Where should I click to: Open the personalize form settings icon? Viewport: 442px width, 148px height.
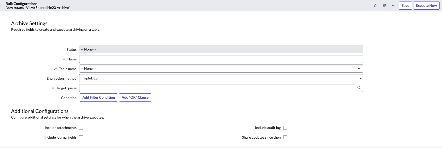click(x=385, y=6)
